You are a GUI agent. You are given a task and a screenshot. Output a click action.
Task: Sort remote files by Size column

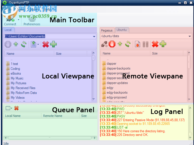(166, 54)
